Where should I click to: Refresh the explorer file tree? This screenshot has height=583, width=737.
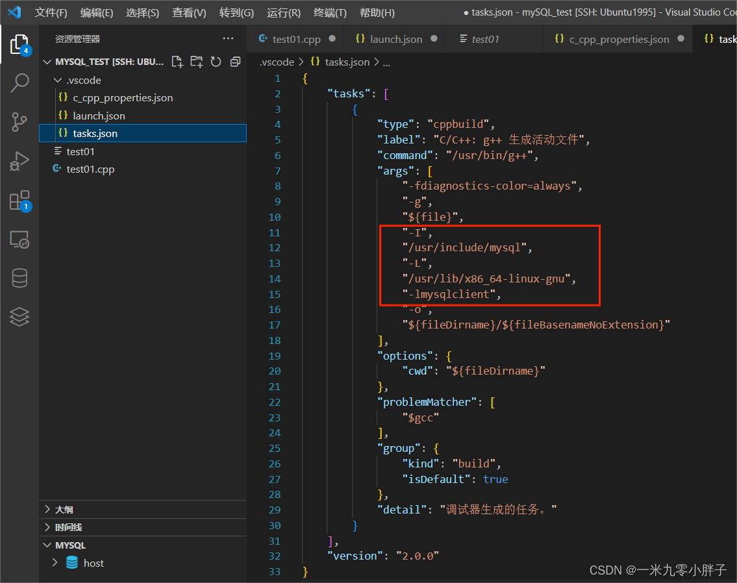(x=216, y=62)
